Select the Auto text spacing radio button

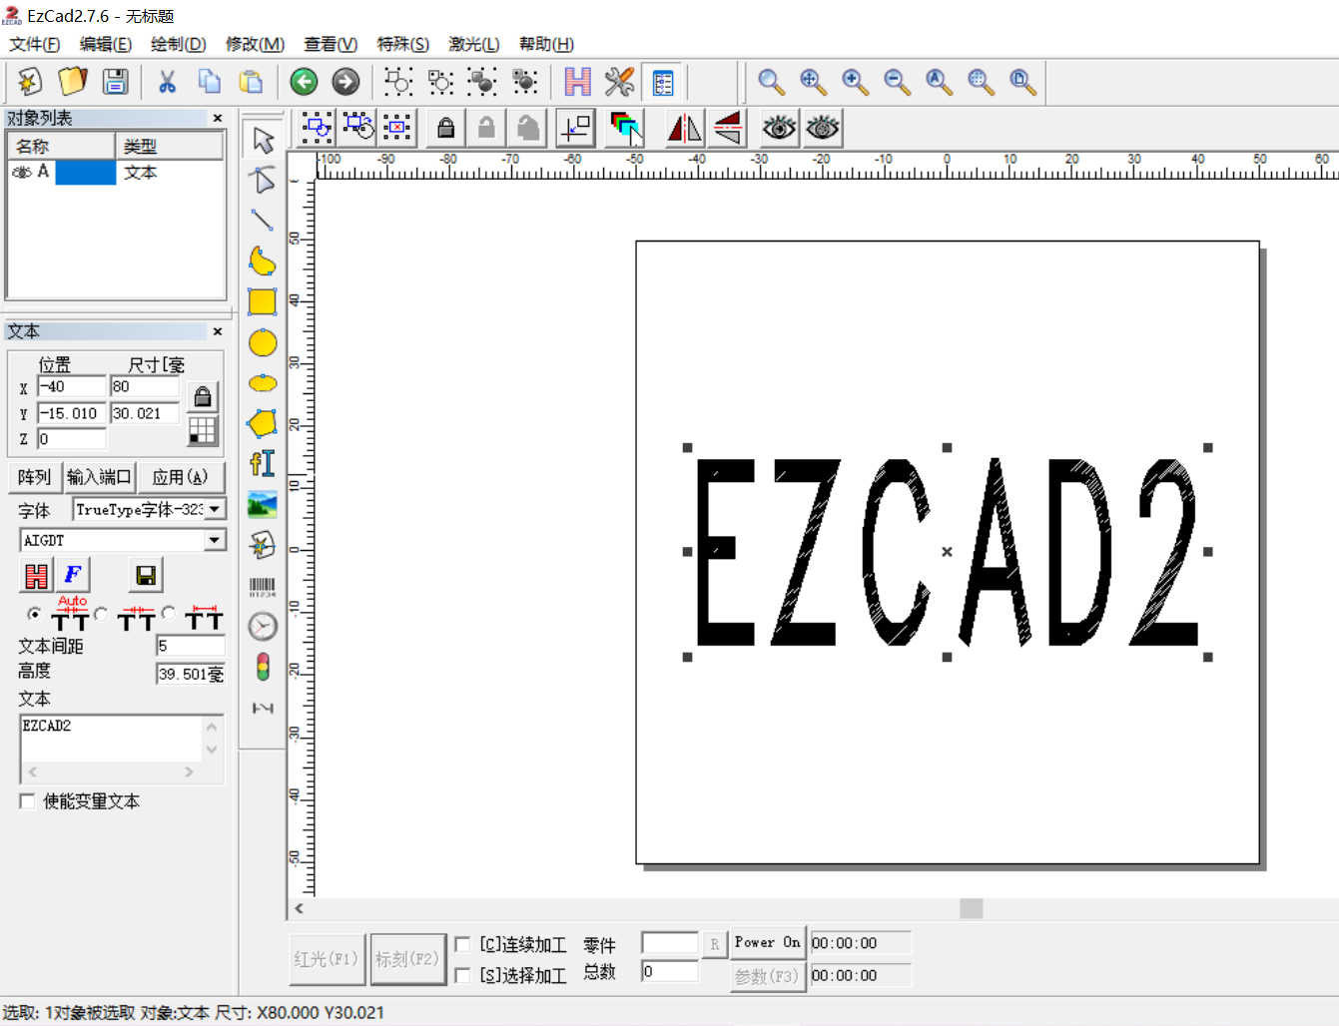coord(35,613)
